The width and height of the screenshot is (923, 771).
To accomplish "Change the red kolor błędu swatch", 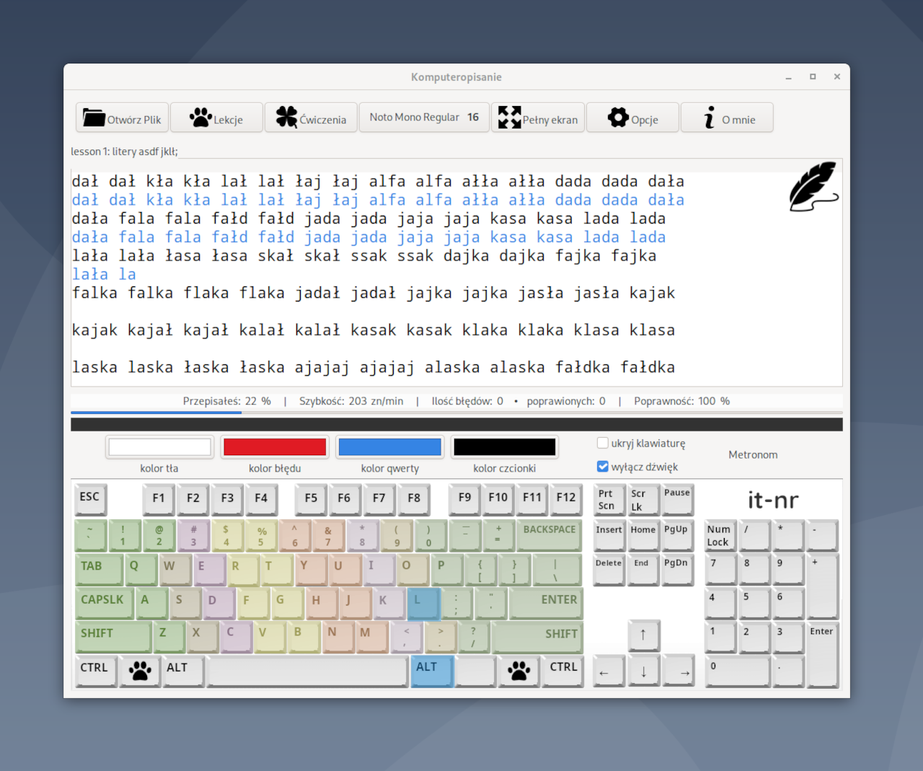I will pos(275,447).
